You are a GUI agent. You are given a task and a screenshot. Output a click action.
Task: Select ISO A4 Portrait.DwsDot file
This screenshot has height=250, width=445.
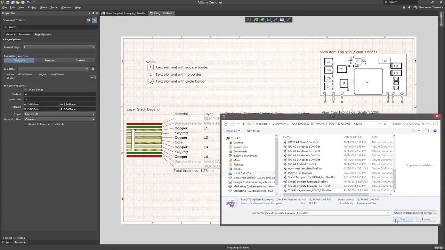[x=302, y=164]
